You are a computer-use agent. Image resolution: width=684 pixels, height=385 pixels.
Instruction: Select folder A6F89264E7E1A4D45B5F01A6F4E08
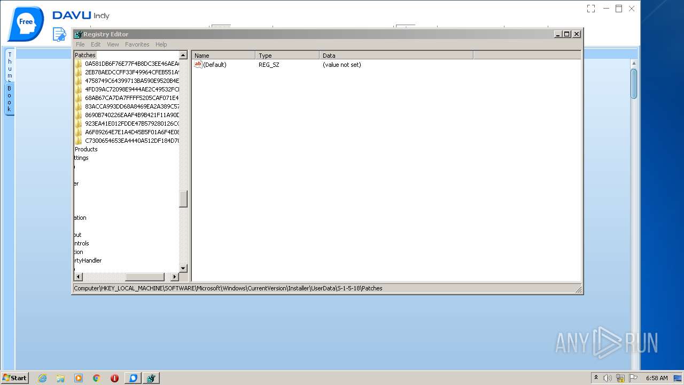132,132
